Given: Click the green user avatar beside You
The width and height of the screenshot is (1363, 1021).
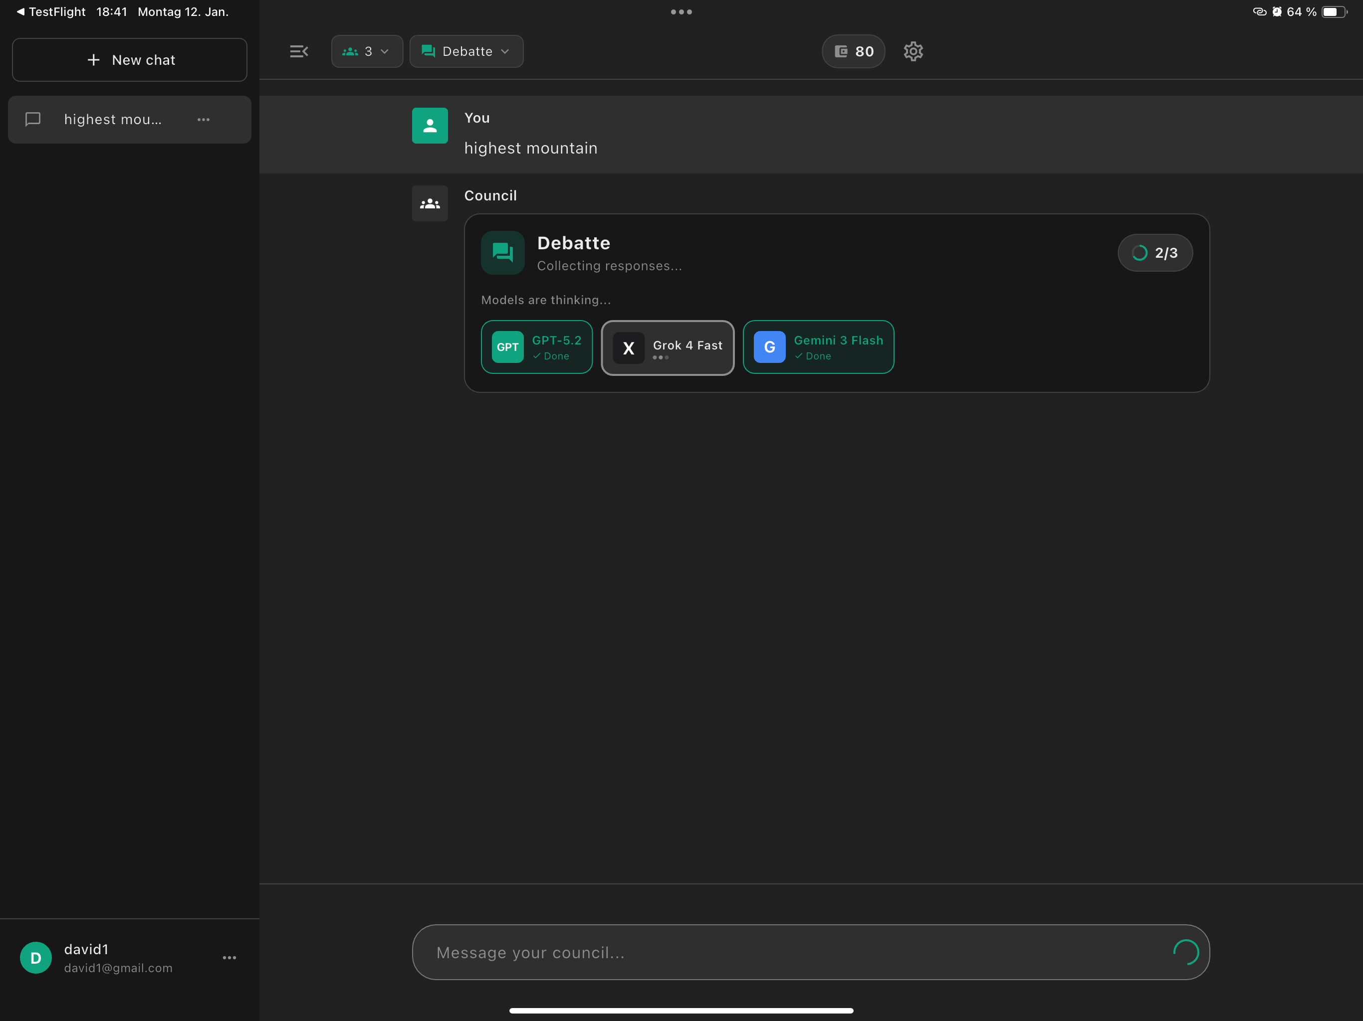Looking at the screenshot, I should [430, 126].
